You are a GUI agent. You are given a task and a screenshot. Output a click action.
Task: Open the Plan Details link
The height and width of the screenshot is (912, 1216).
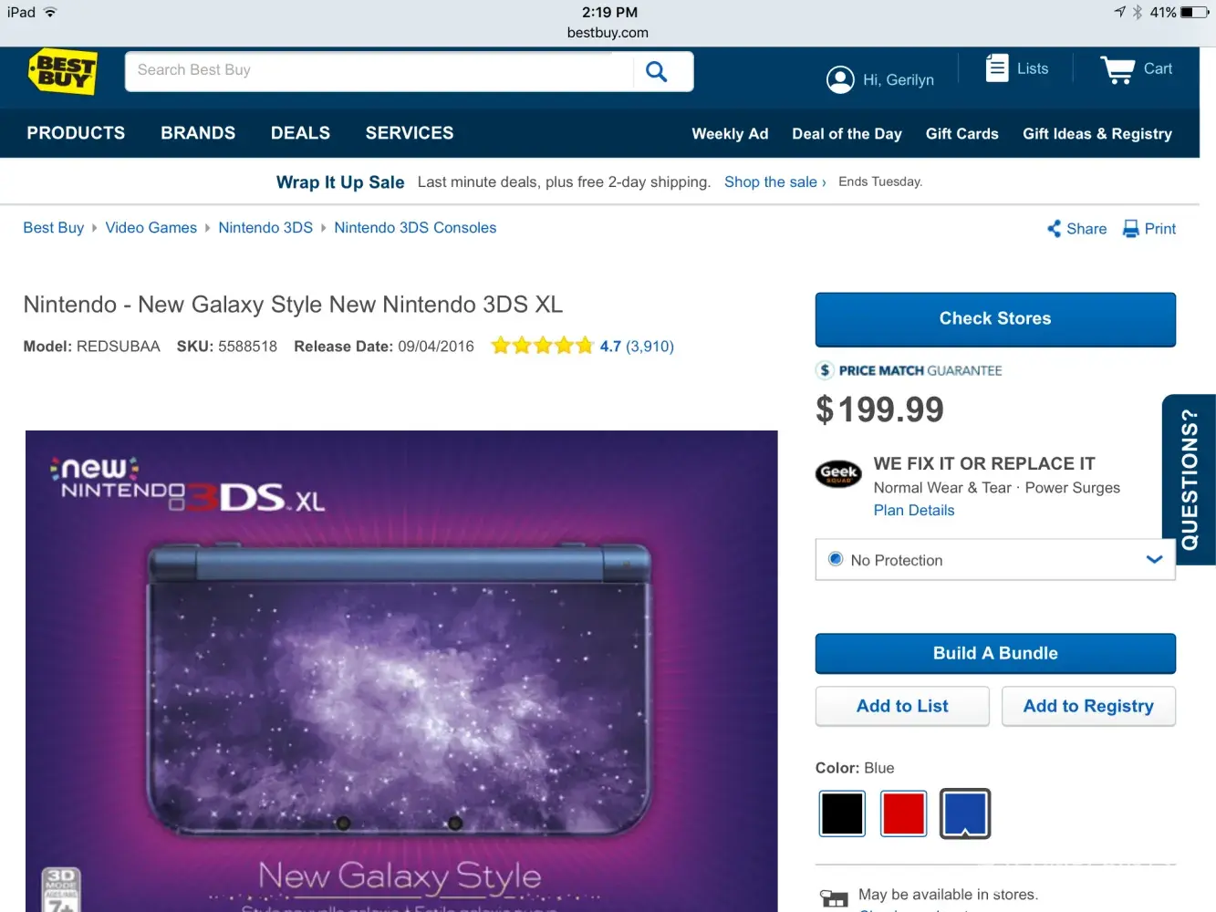914,511
